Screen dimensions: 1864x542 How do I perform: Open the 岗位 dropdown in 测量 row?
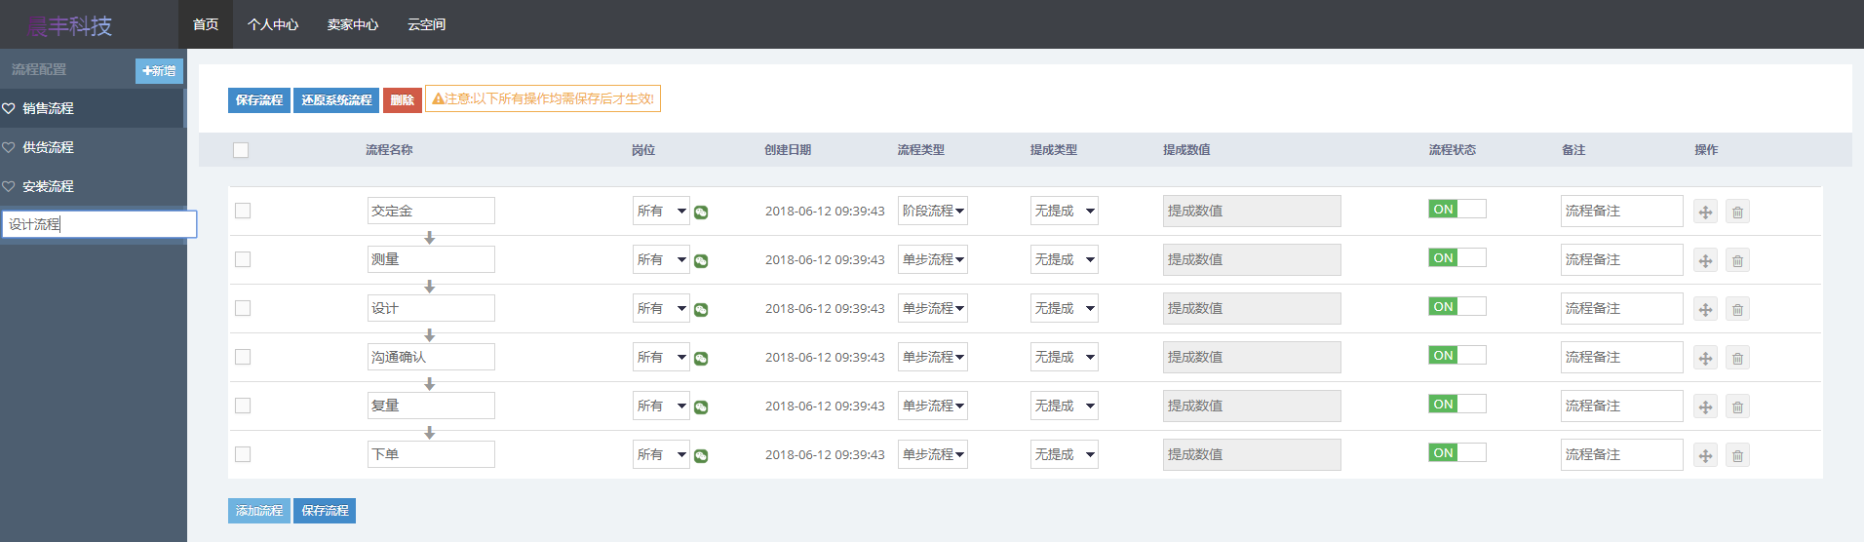661,259
